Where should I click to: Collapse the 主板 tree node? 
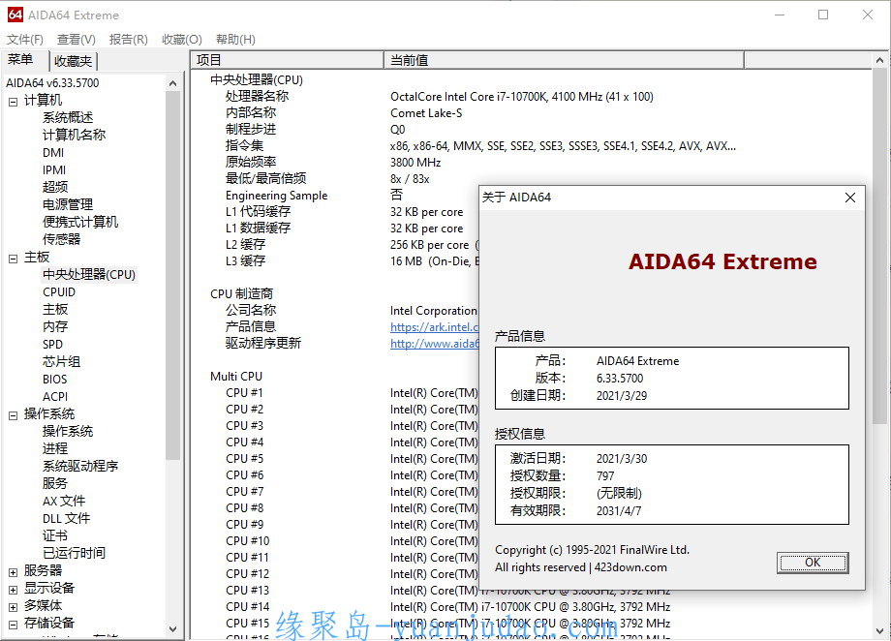coord(13,259)
